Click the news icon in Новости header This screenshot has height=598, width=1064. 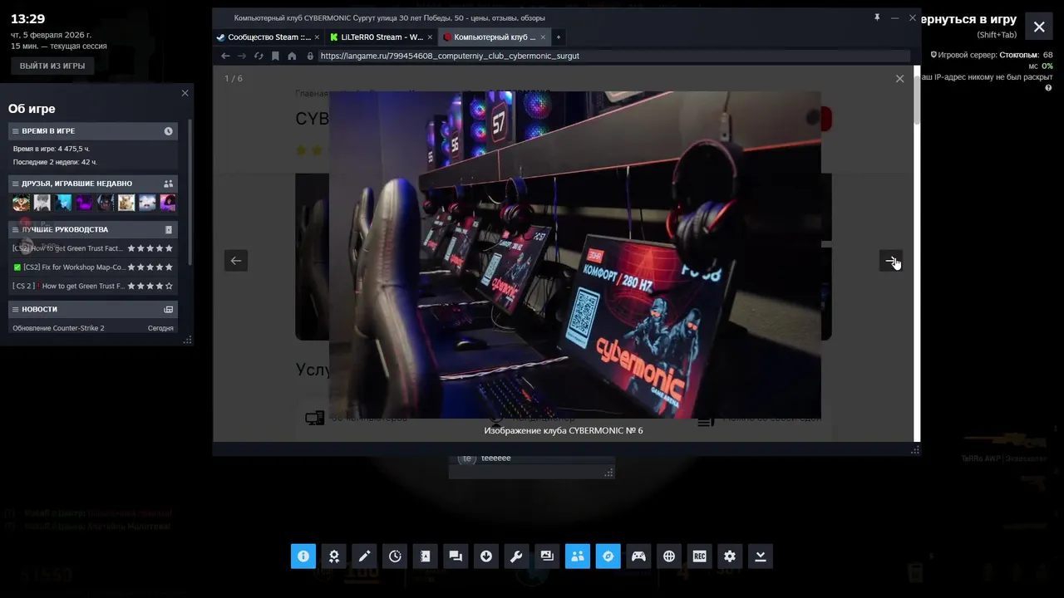[169, 309]
